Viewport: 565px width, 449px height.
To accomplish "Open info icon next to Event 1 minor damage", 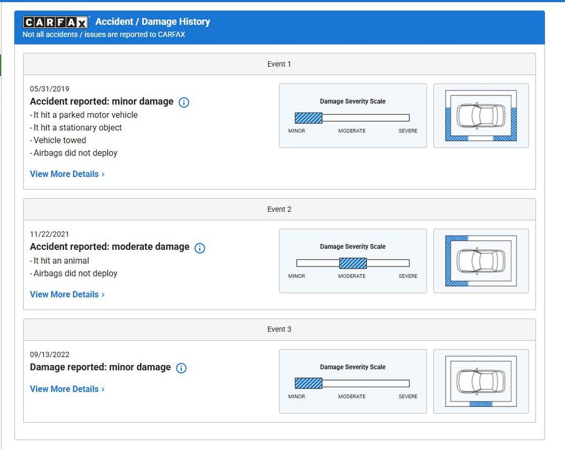I will pyautogui.click(x=184, y=102).
